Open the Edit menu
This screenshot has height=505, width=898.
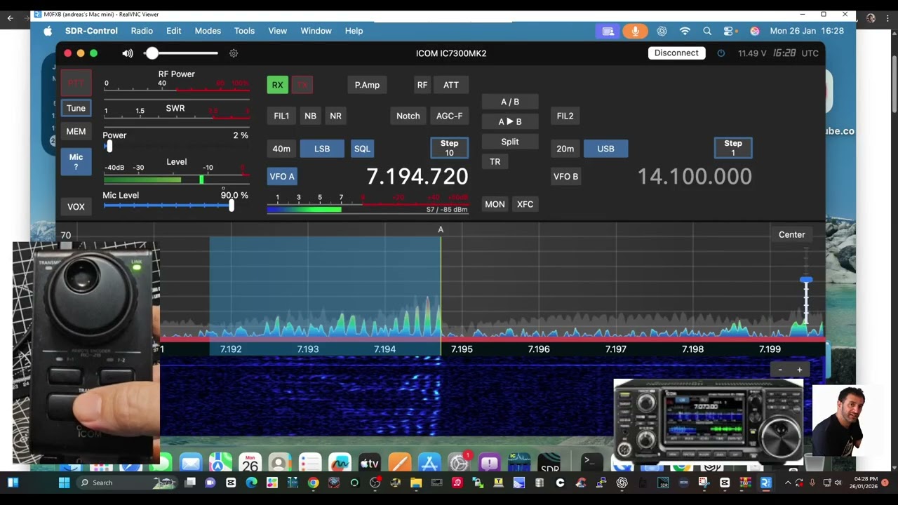(x=173, y=31)
